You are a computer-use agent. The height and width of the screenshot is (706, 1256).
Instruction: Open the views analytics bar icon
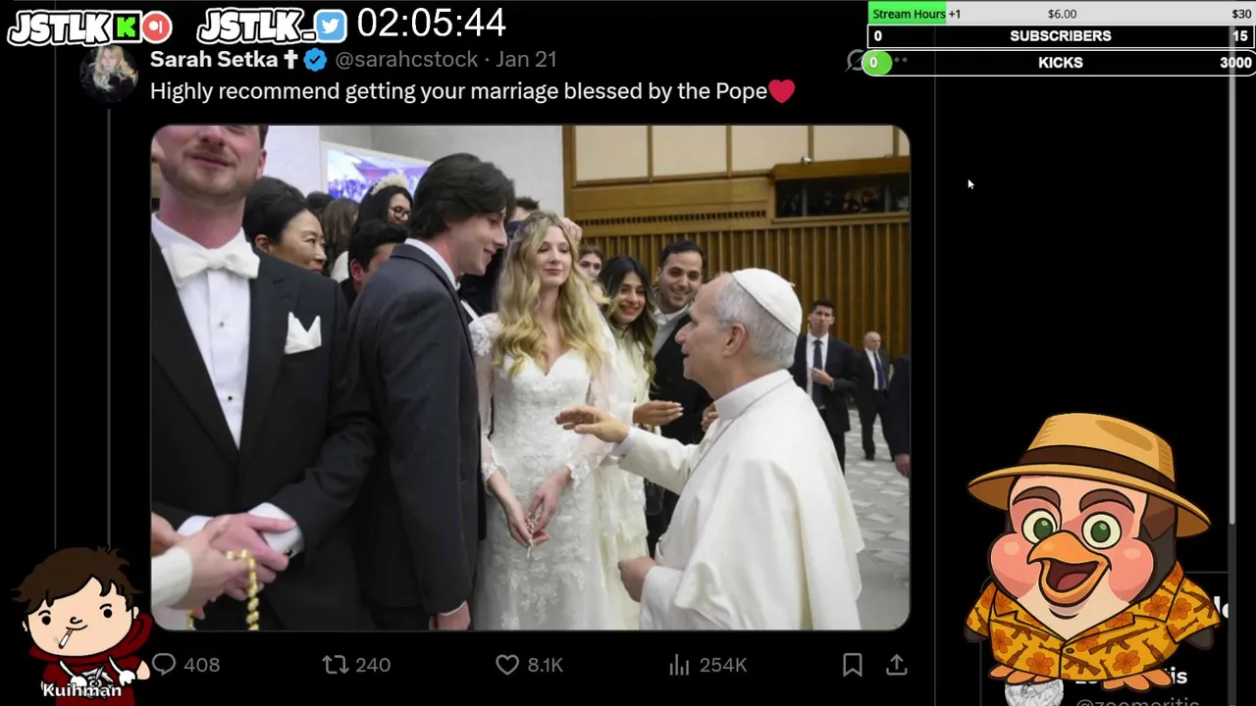click(679, 665)
